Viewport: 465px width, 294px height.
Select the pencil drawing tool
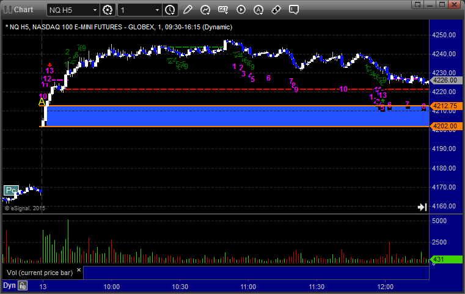coord(188,10)
